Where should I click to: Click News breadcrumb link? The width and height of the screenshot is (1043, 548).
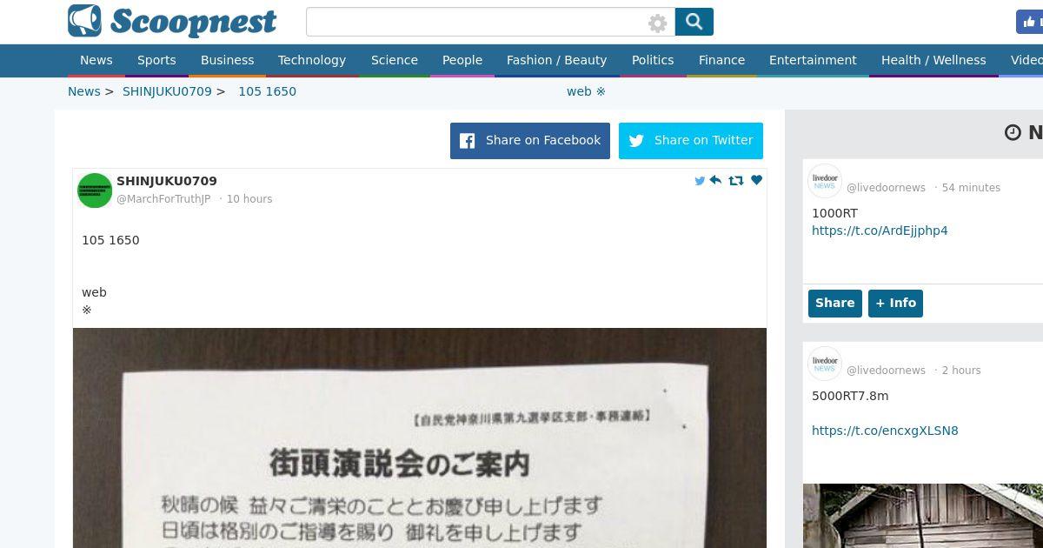84,91
